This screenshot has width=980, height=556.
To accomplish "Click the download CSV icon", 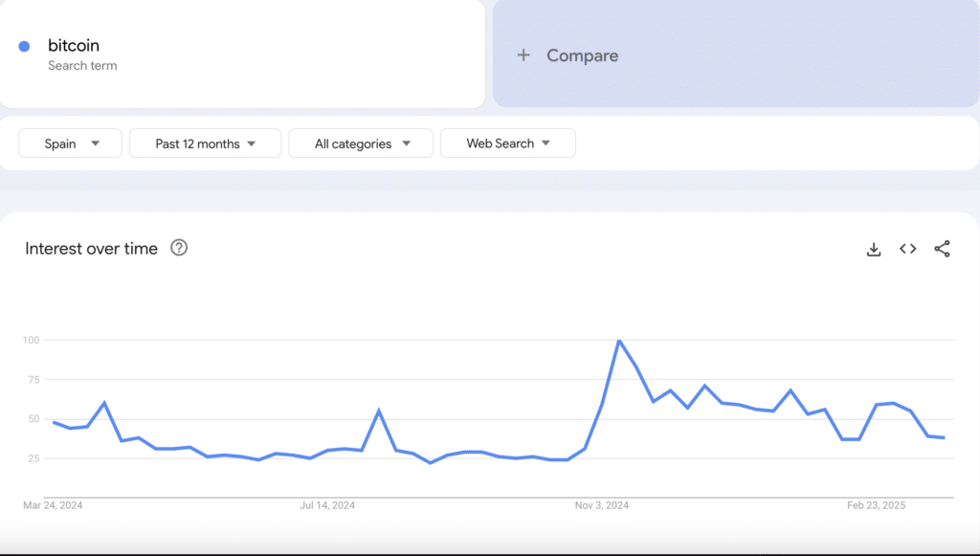I will 873,249.
